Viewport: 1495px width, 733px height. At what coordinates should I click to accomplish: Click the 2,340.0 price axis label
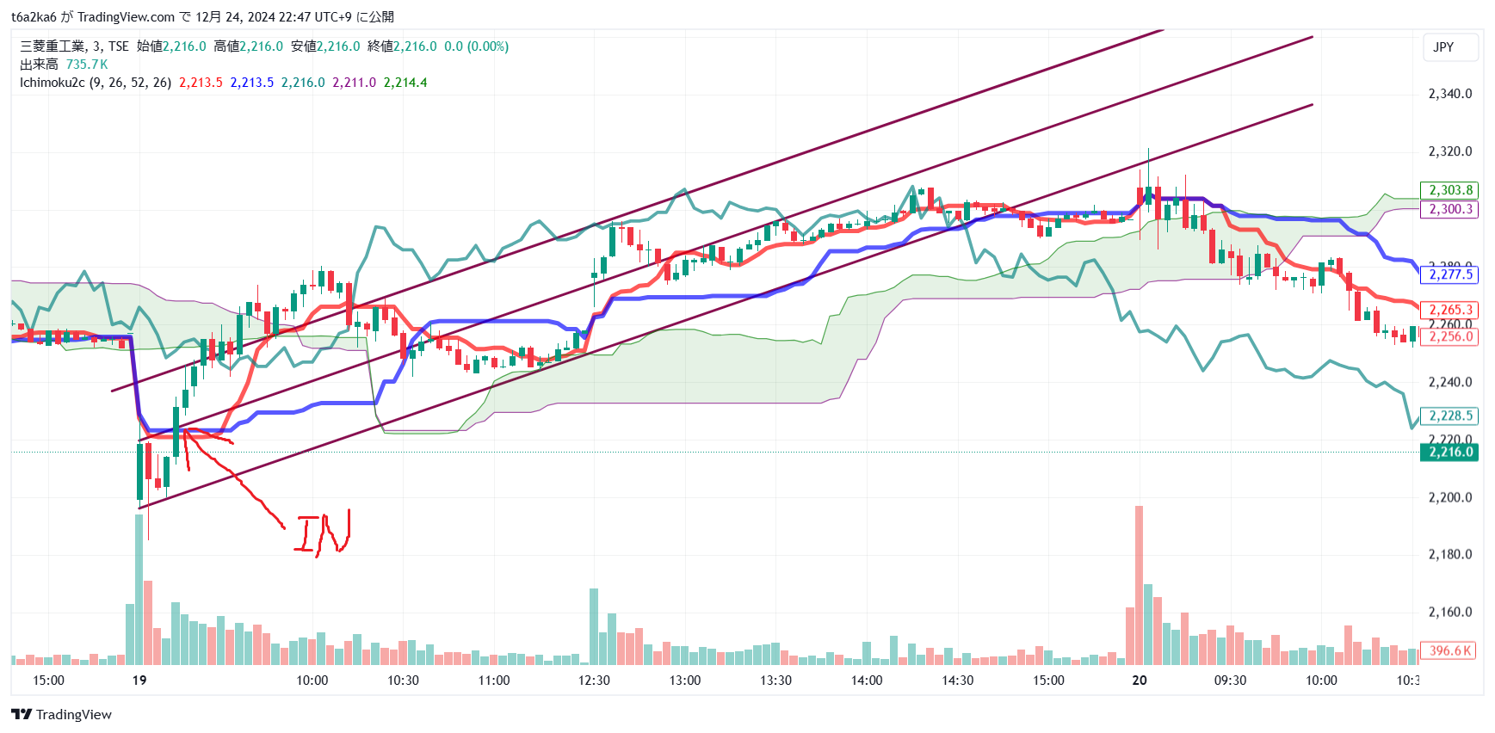coord(1449,94)
